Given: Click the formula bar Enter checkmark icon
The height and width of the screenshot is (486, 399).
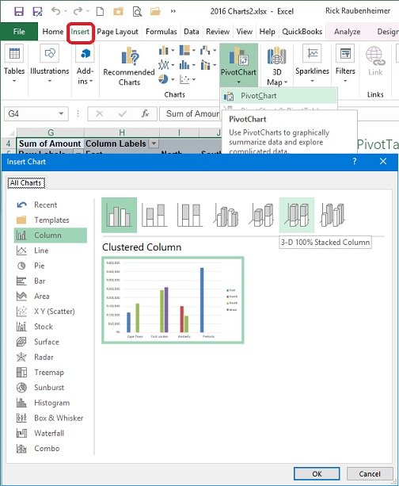Looking at the screenshot, I should click(x=123, y=113).
